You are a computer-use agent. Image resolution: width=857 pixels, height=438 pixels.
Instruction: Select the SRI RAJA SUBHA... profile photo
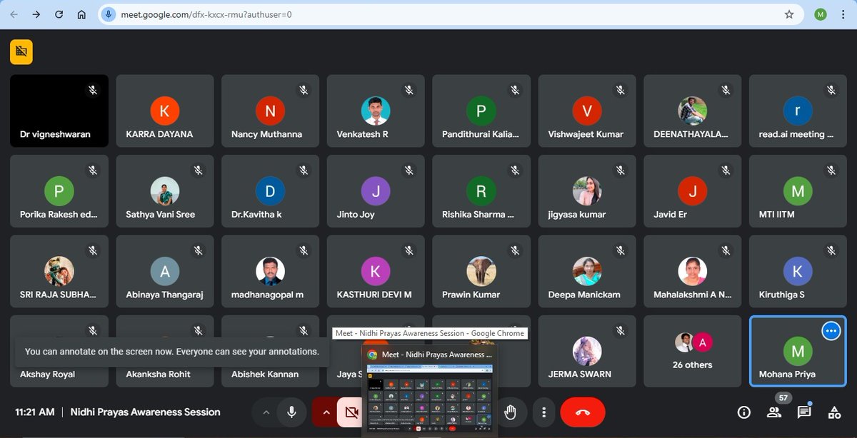[59, 271]
